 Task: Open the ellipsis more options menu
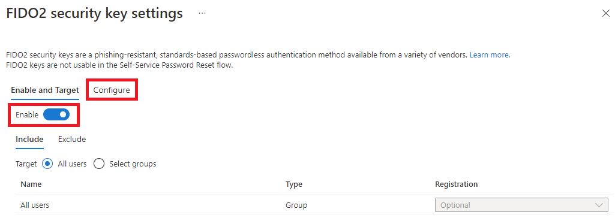[x=202, y=13]
